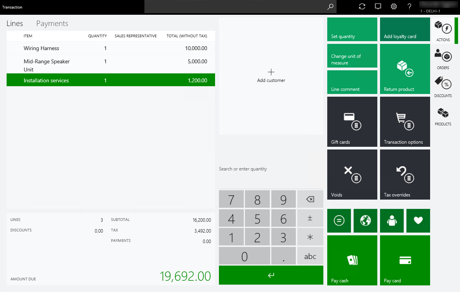Switch to the Payments tab

tap(52, 23)
